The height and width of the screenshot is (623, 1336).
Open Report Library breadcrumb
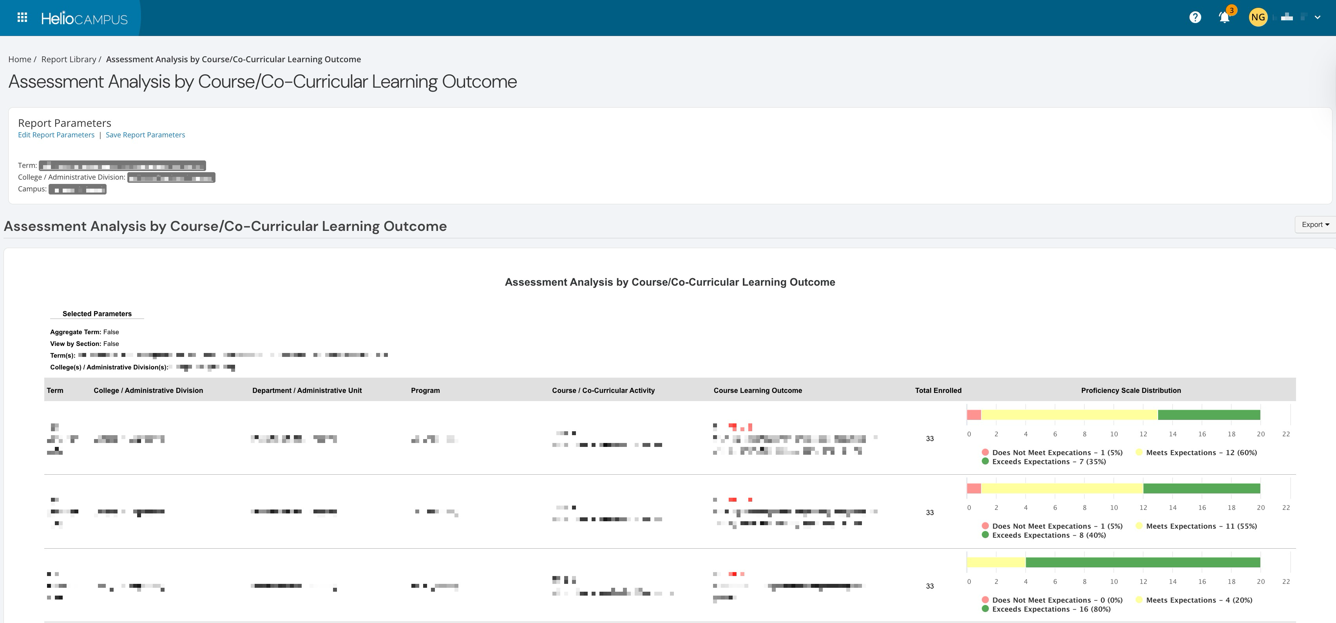(x=69, y=59)
